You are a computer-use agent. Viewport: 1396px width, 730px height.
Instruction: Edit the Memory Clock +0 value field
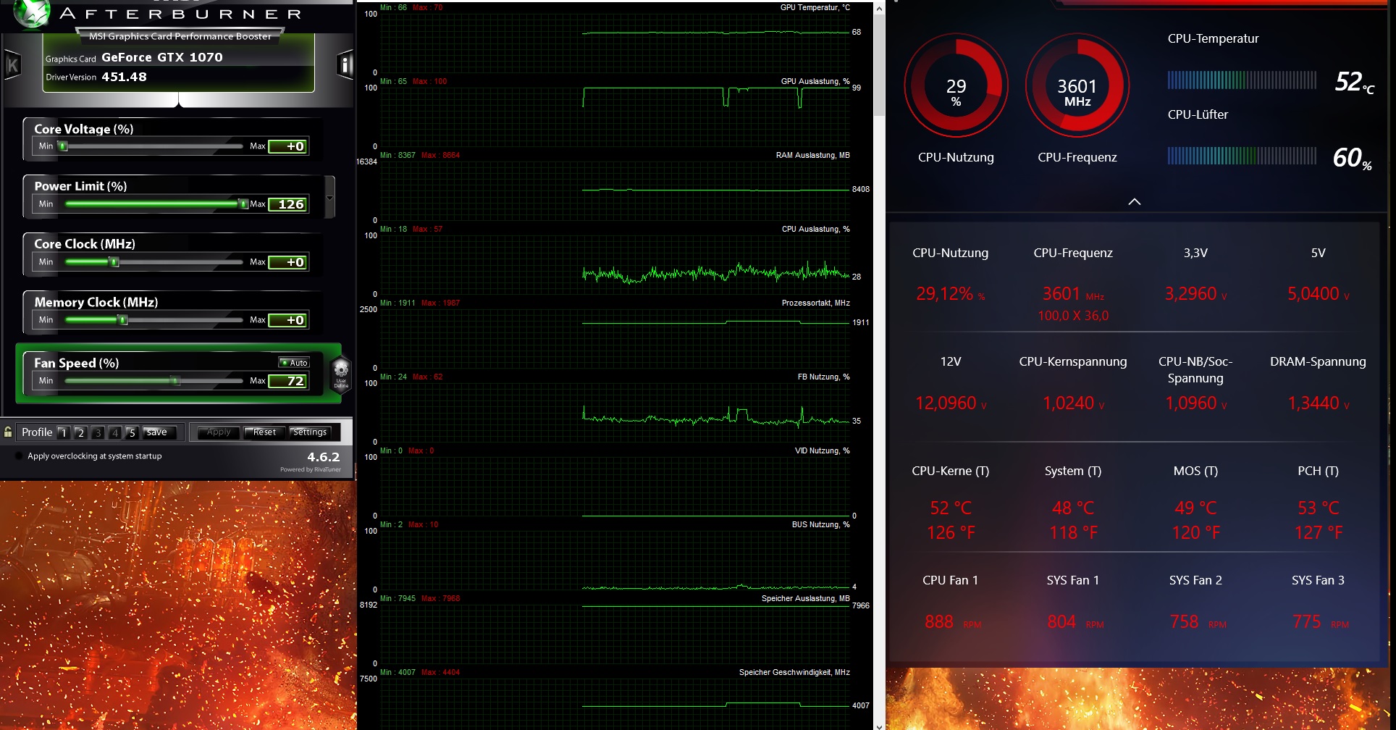pos(288,320)
